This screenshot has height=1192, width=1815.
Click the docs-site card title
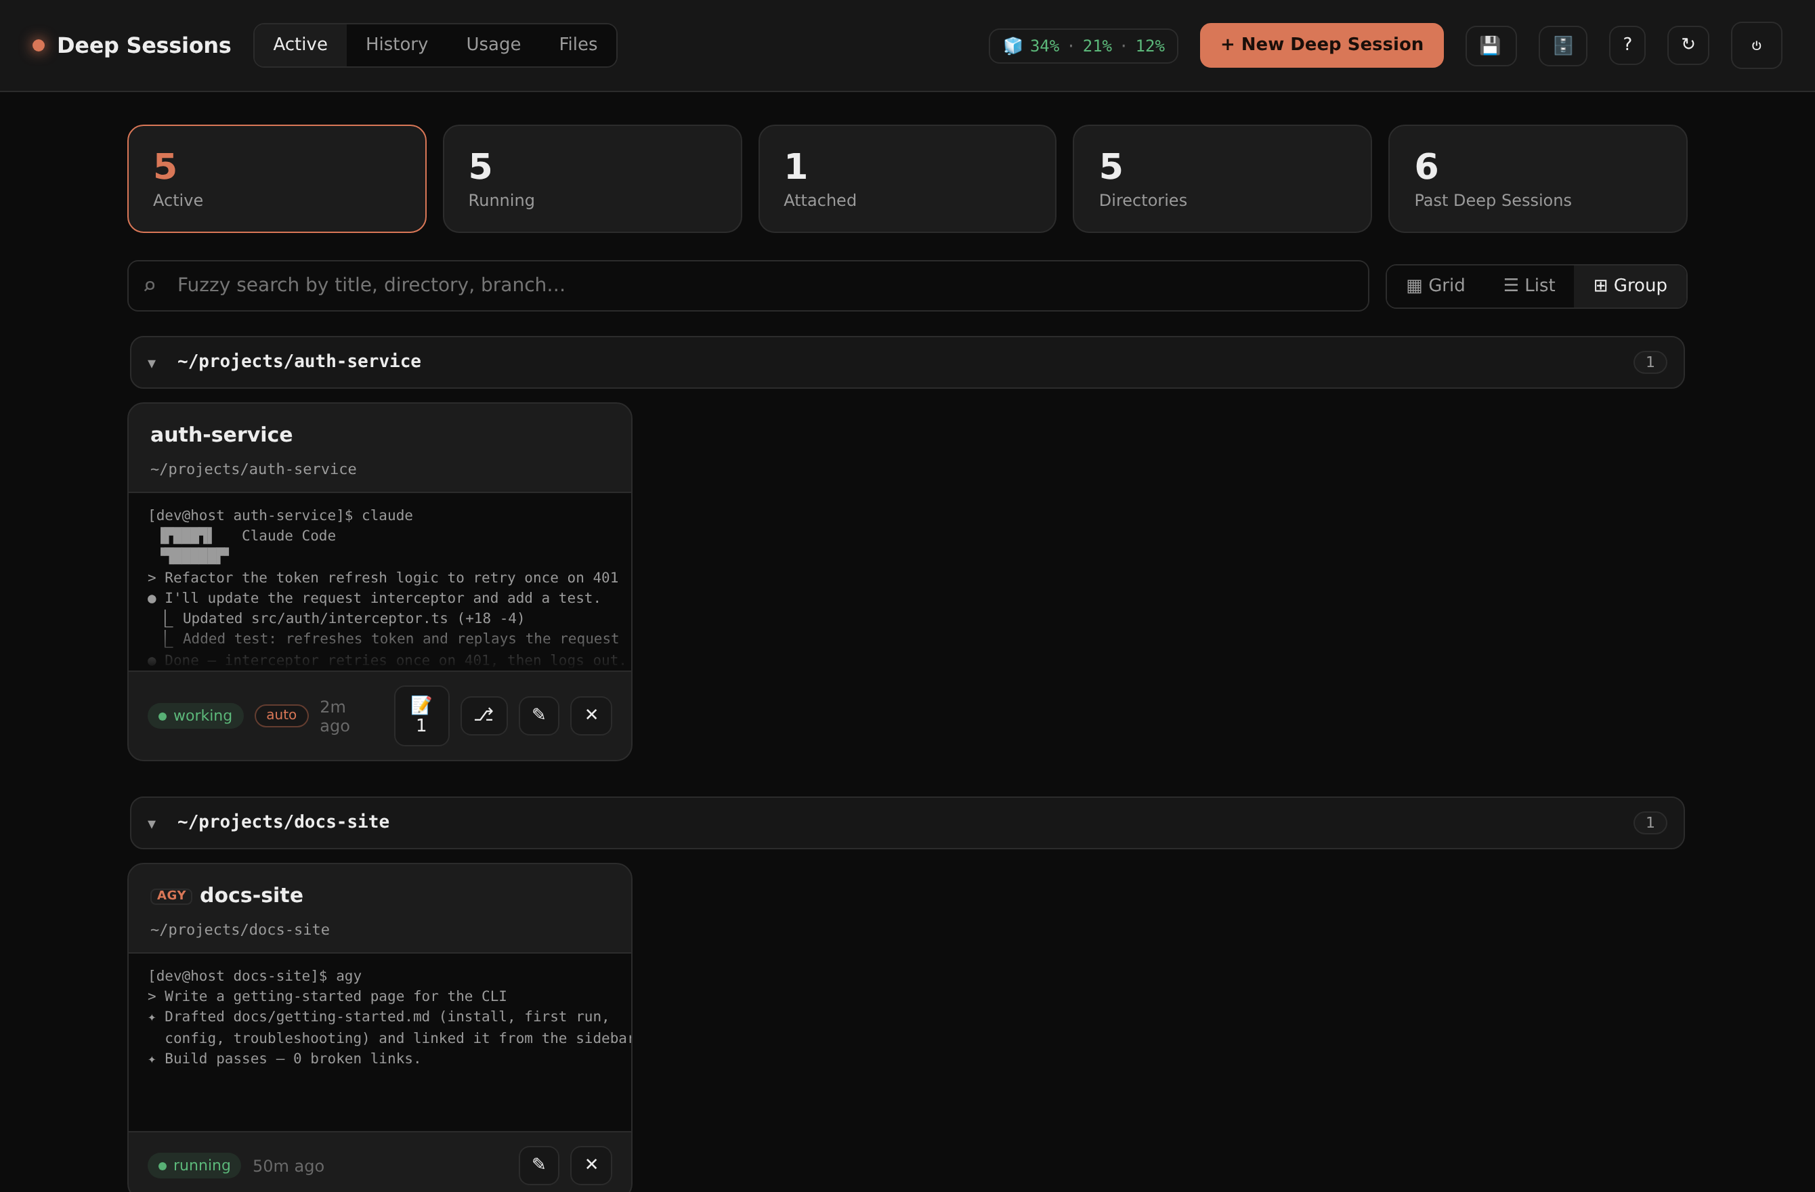pos(251,895)
